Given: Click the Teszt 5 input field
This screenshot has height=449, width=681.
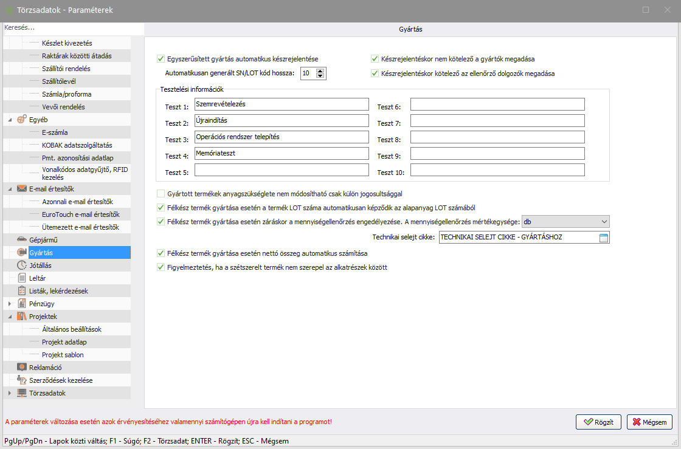Looking at the screenshot, I should point(282,170).
